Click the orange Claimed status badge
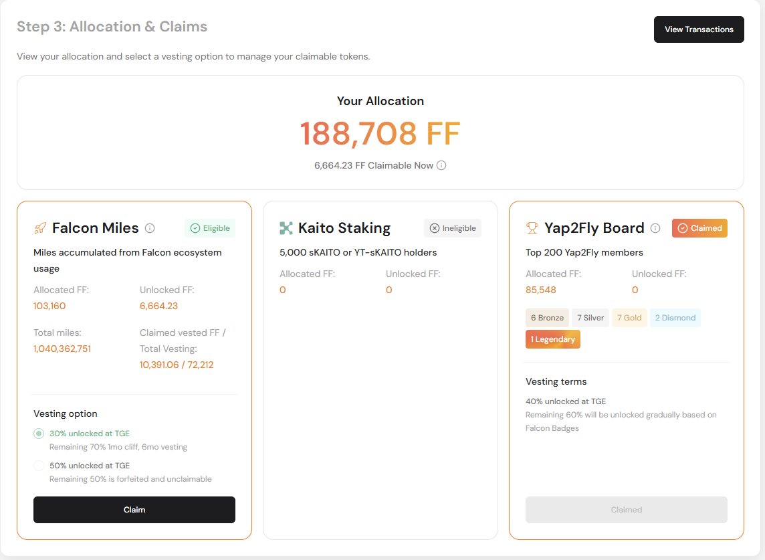 pos(699,228)
